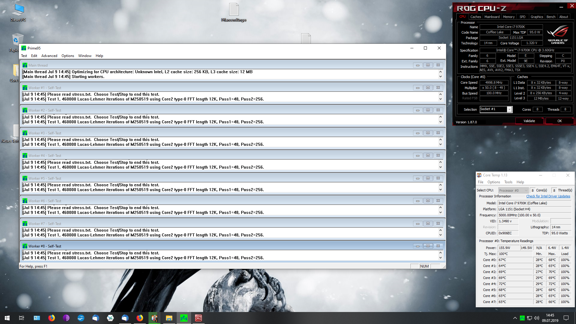Expand the Socket #1 selection dropdown

point(509,109)
